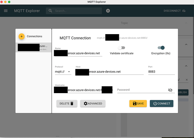Toggle the Validate certificate switch
Screen dimensions: 194x138
click(x=121, y=48)
